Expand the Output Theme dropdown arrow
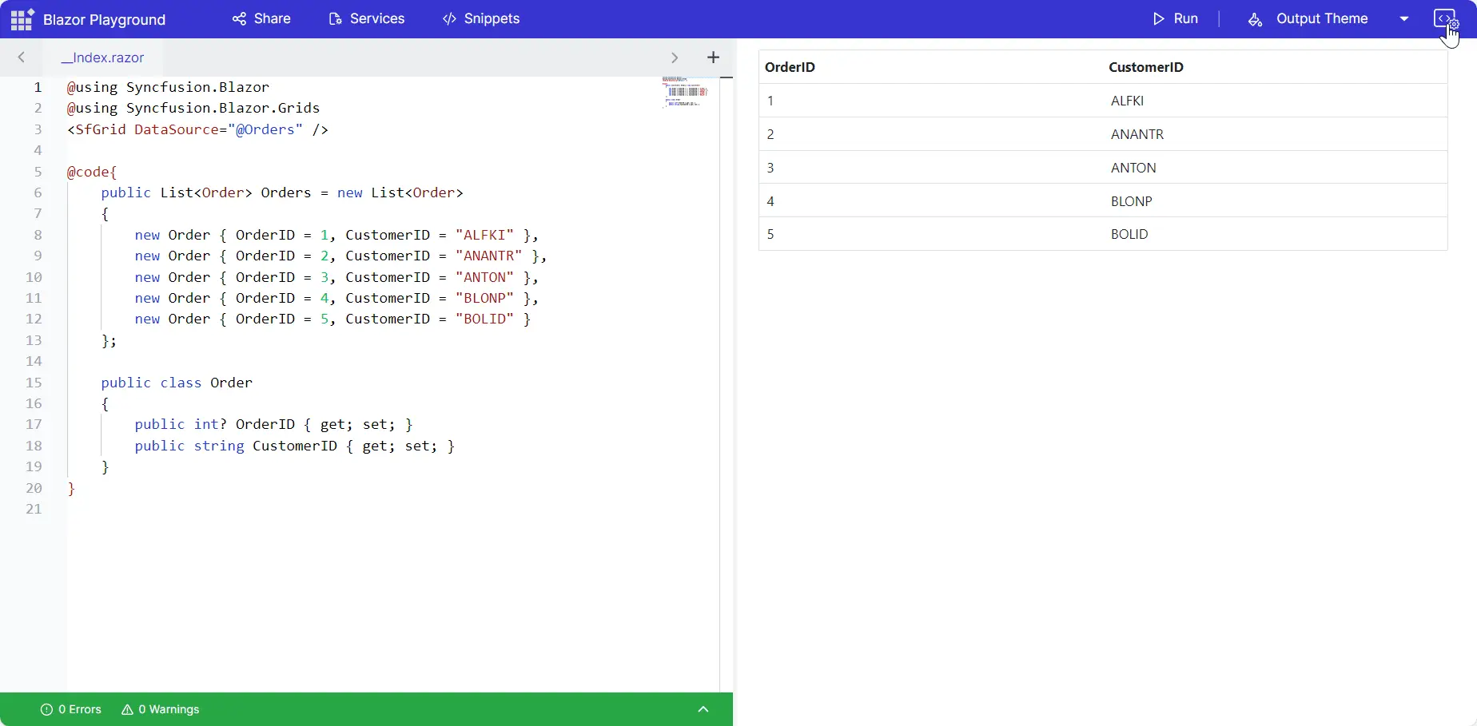 click(1404, 18)
